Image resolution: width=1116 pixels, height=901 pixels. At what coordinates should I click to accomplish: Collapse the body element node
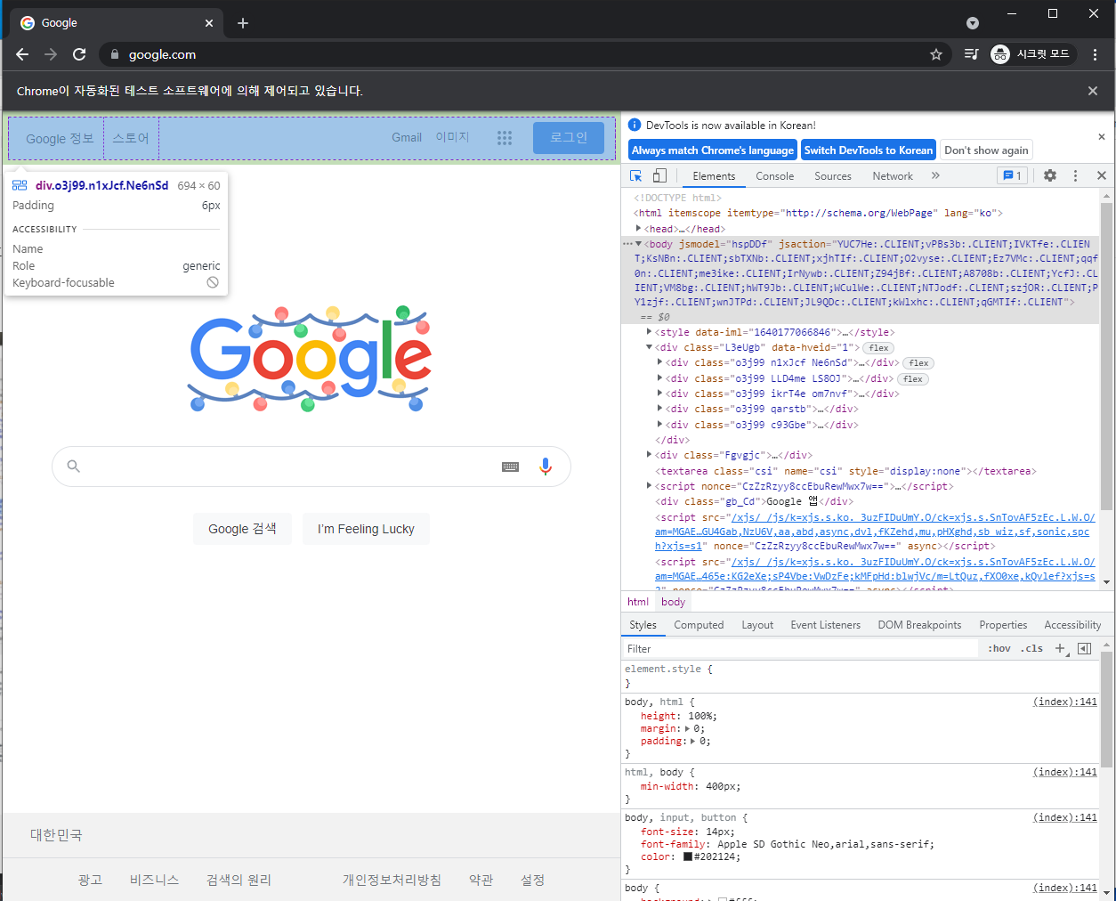coord(638,244)
